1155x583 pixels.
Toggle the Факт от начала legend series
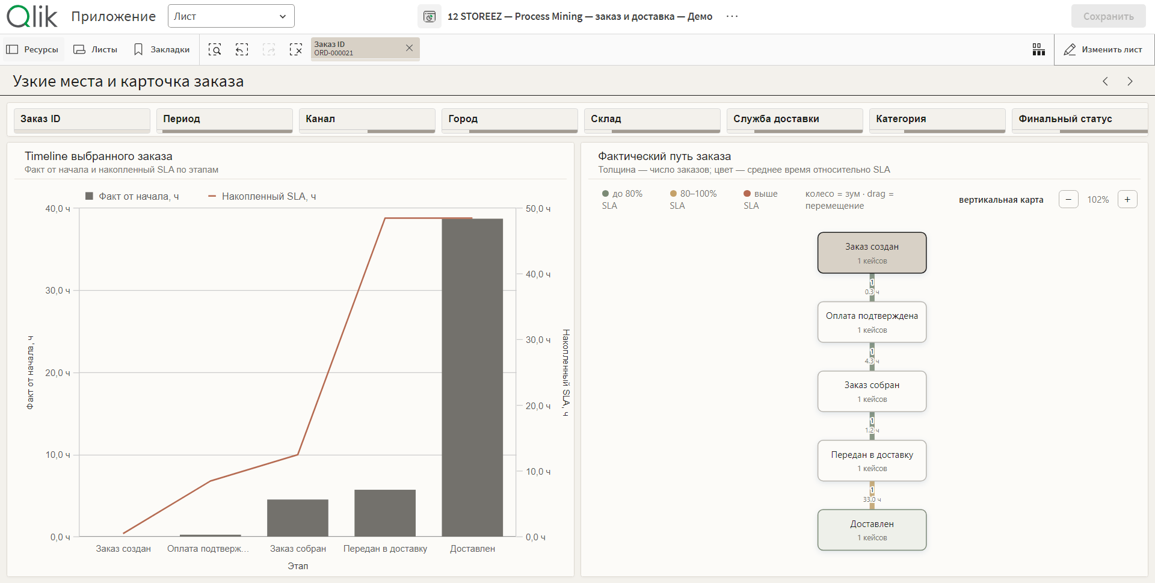(x=132, y=196)
